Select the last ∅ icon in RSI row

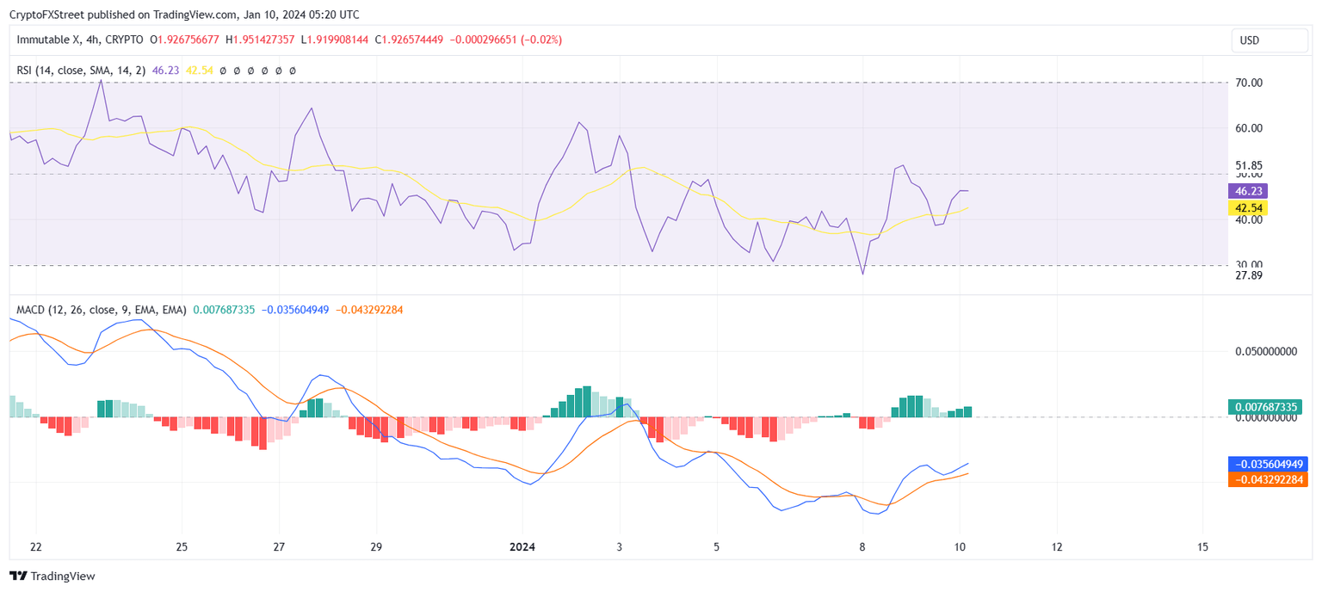coord(292,69)
